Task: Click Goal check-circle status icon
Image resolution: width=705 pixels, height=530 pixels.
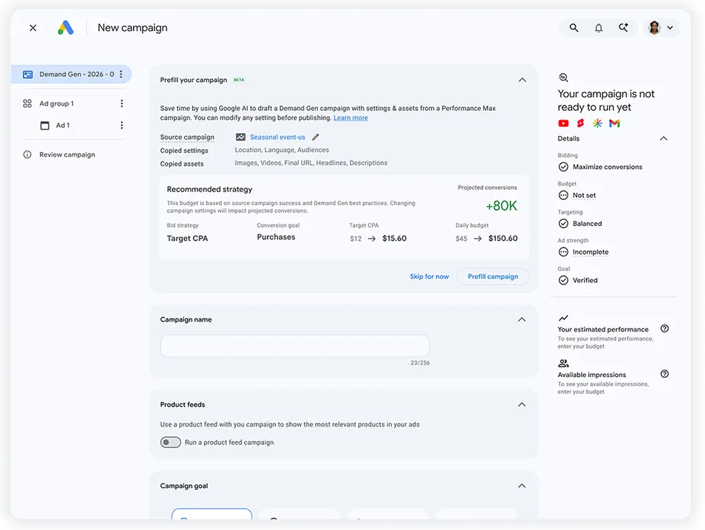Action: (x=564, y=280)
